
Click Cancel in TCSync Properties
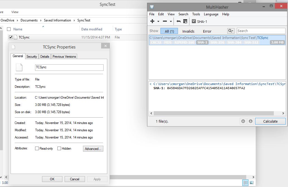(75, 179)
